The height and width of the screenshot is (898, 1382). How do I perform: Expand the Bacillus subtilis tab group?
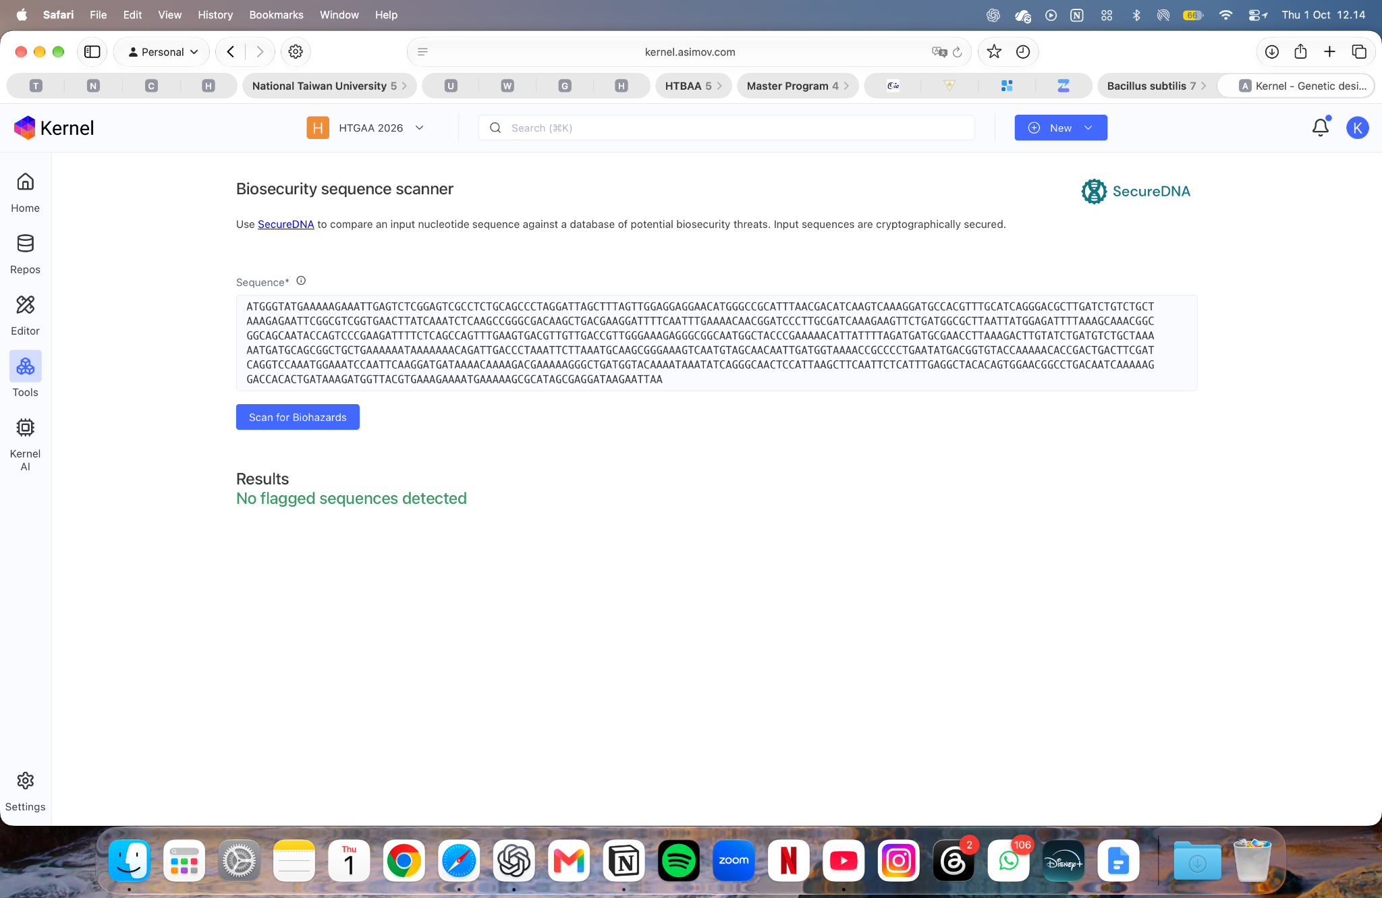(1156, 86)
